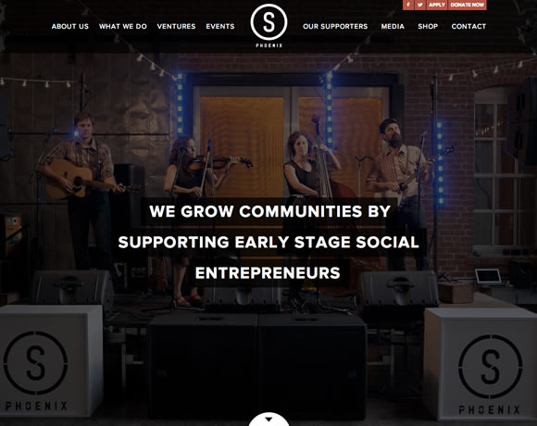Go to the VENTURES menu item
Screen dimensions: 537x426
176,26
